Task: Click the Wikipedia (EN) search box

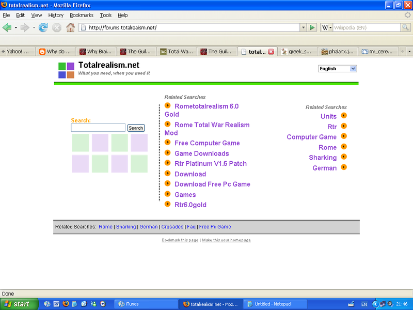Action: click(x=367, y=27)
